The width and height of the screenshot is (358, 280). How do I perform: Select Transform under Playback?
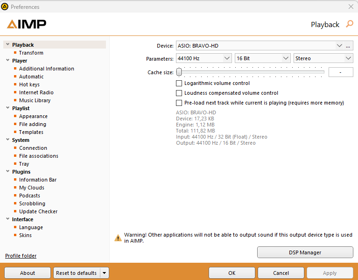tap(31, 53)
